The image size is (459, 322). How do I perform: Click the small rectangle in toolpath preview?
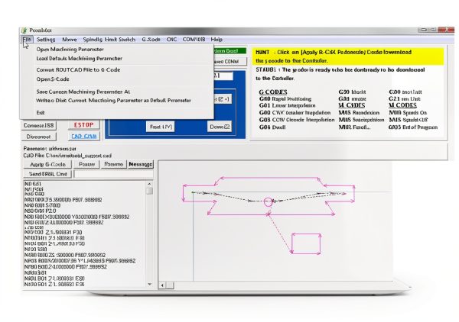pos(306,243)
